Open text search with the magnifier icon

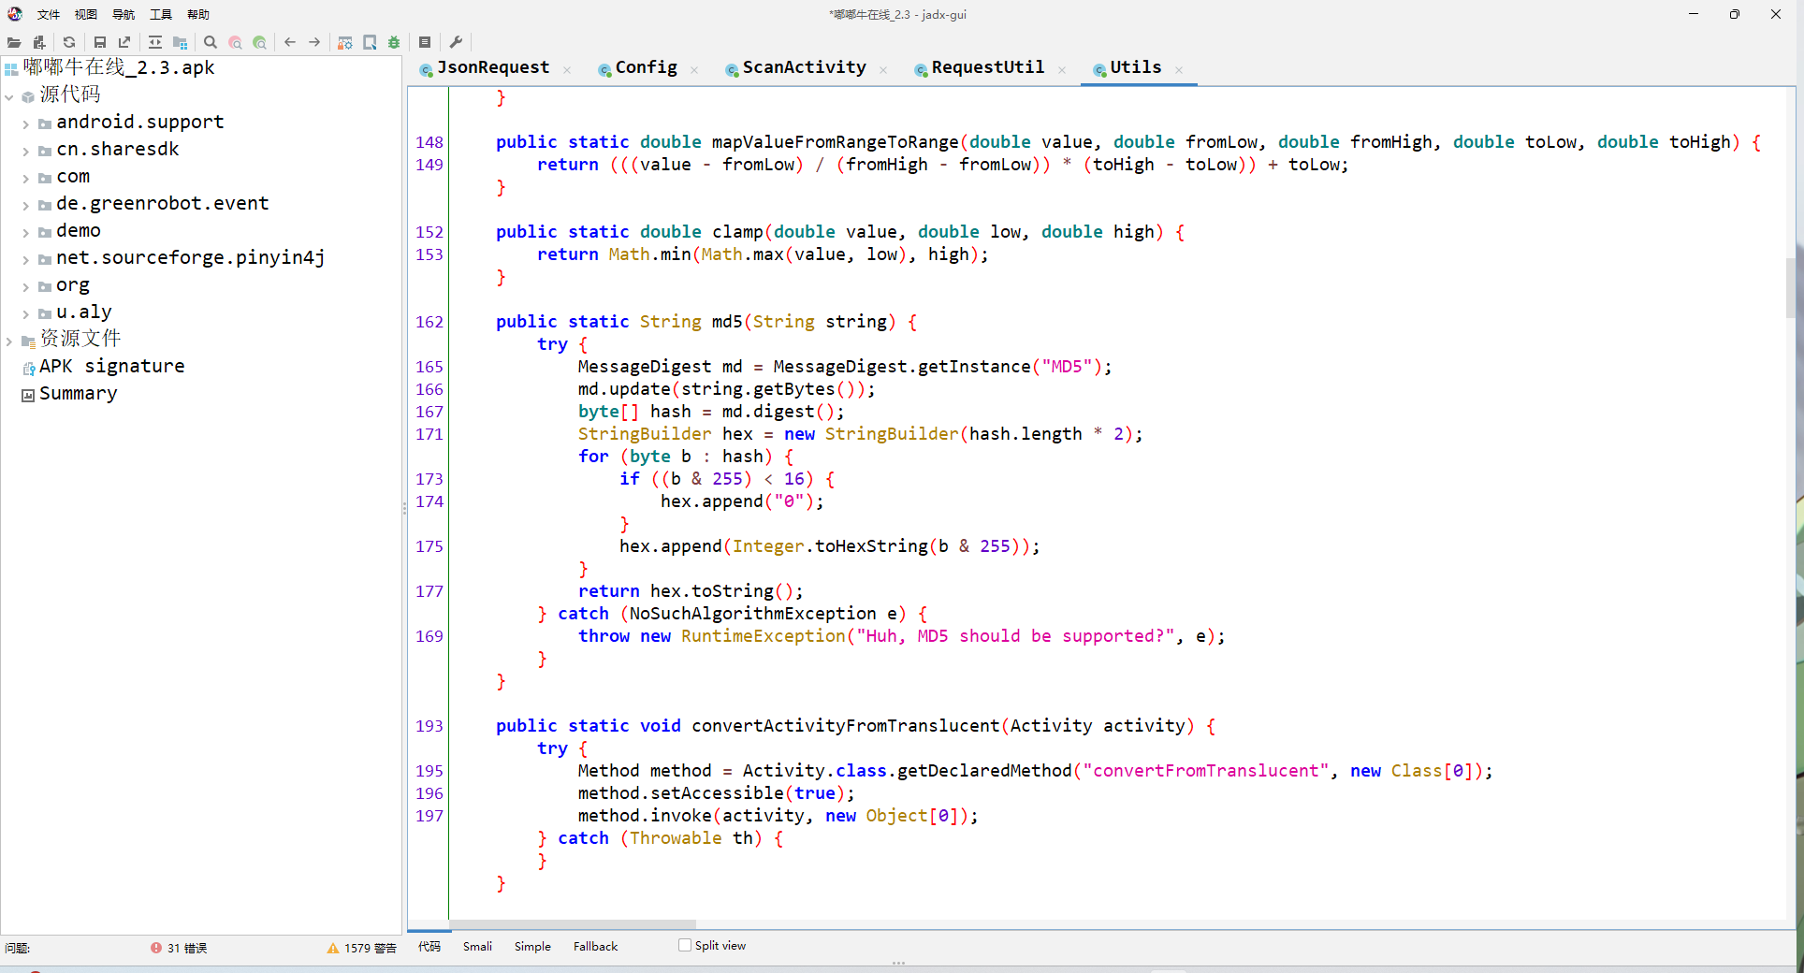click(x=211, y=42)
